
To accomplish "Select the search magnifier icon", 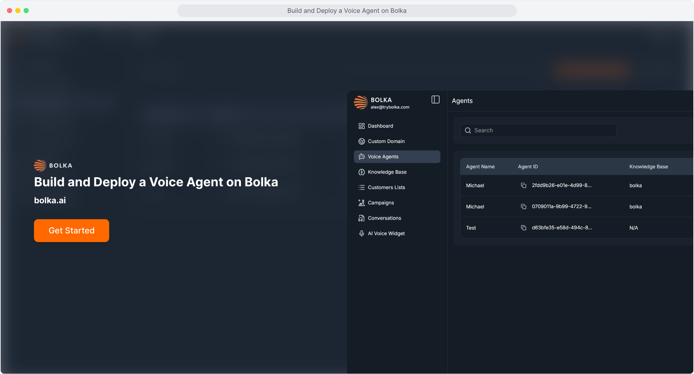I will point(468,131).
